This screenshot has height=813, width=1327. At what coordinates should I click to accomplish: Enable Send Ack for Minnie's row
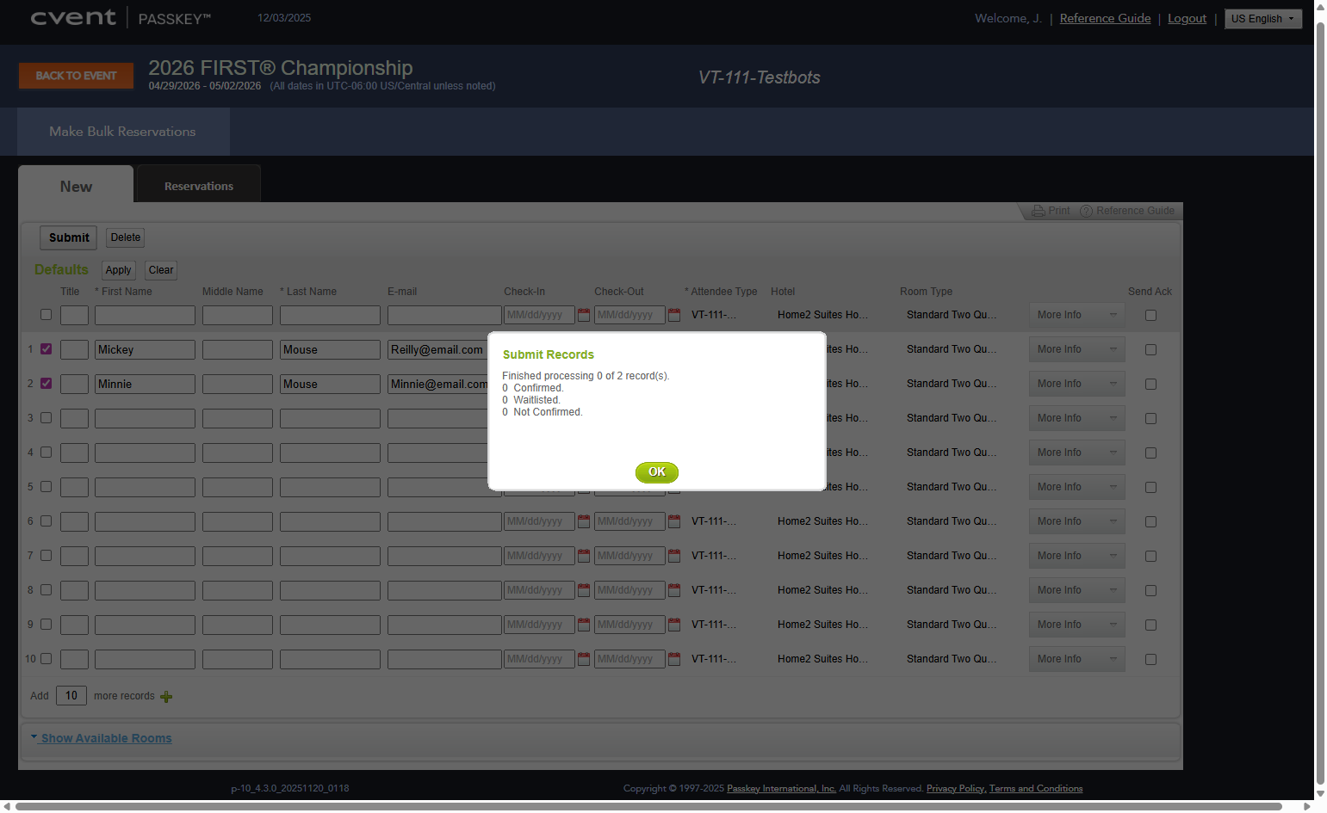point(1150,385)
